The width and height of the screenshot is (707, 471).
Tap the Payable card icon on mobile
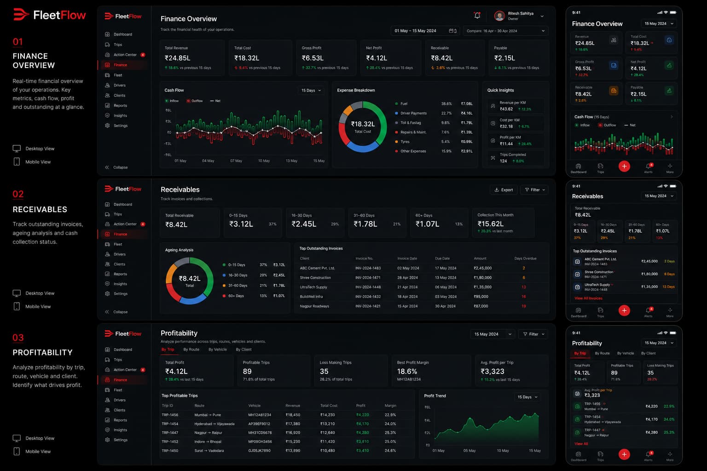point(669,91)
